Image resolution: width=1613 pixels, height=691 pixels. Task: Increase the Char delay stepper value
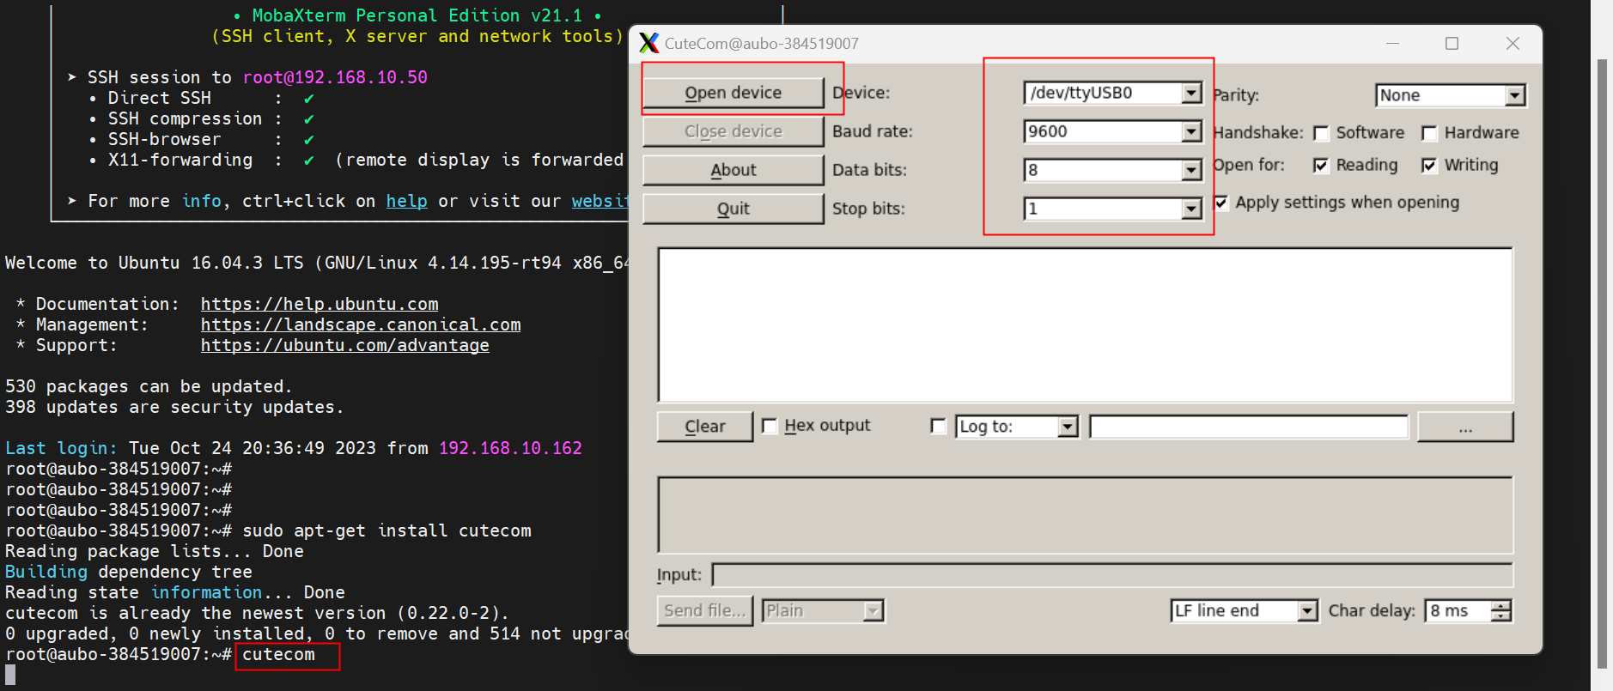[1501, 605]
